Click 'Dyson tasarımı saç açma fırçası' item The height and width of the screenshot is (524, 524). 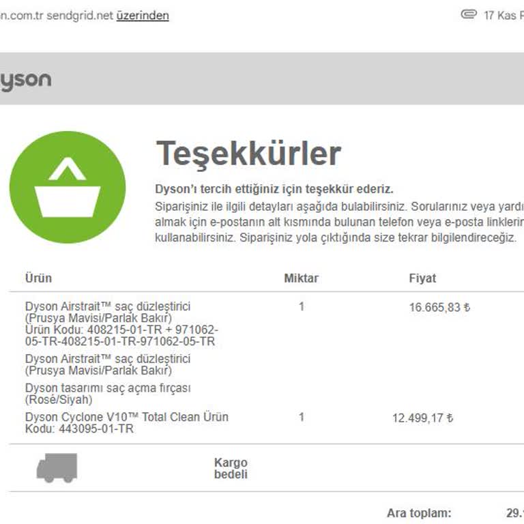tap(108, 394)
